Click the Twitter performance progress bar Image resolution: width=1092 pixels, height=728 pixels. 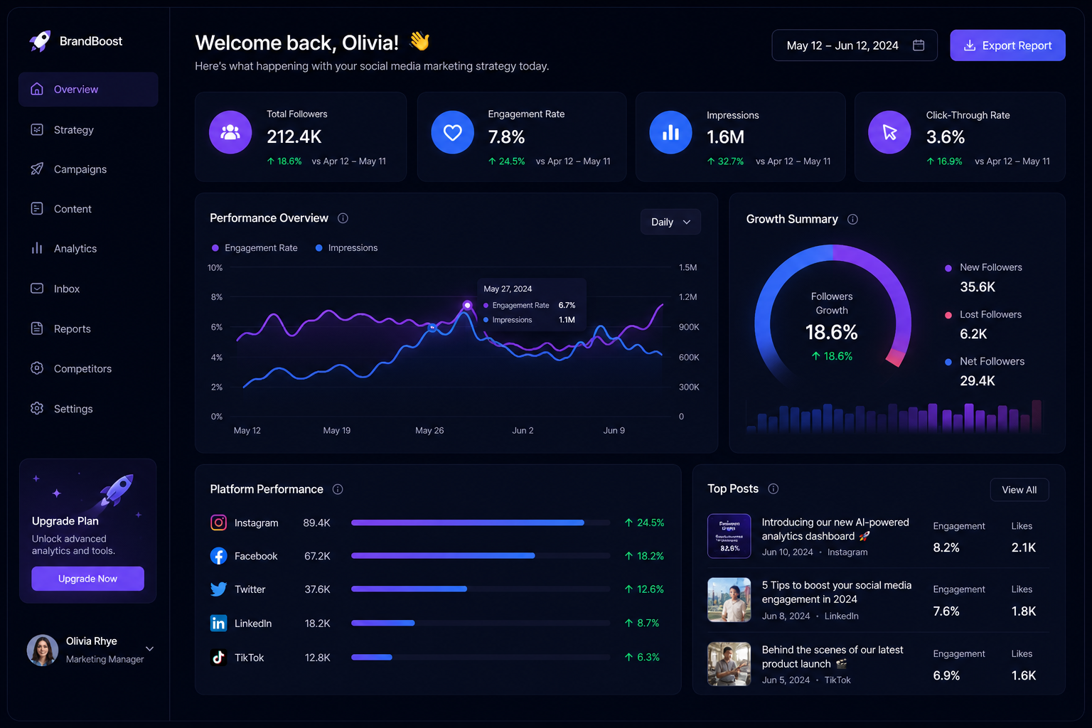point(481,589)
